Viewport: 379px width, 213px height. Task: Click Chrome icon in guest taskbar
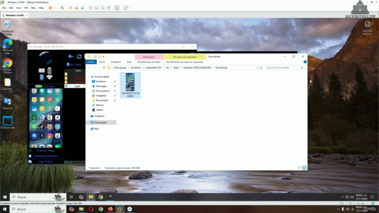coord(101,197)
